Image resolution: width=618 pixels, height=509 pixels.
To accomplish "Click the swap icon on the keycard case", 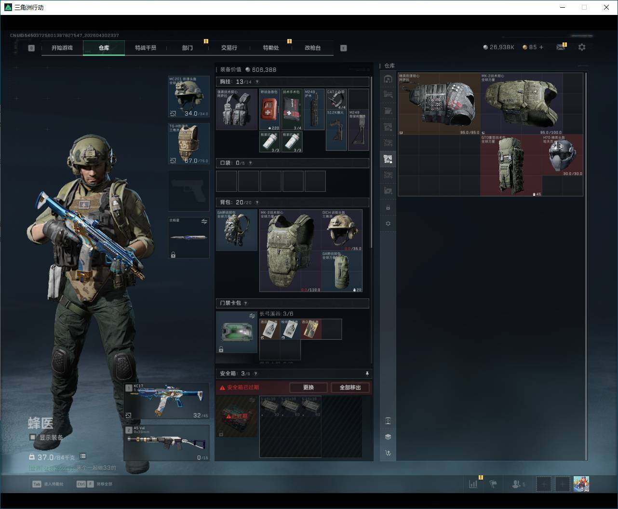I will 252,316.
